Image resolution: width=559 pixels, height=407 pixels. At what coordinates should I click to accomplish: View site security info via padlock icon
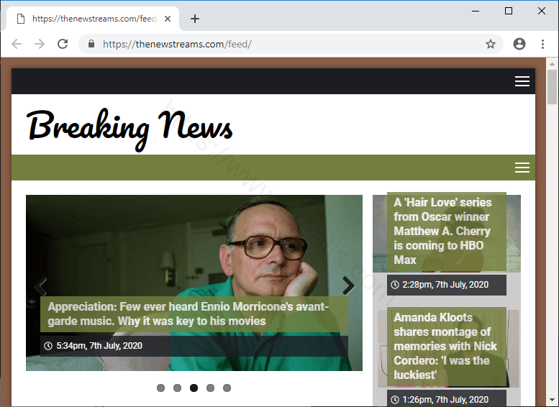click(91, 44)
